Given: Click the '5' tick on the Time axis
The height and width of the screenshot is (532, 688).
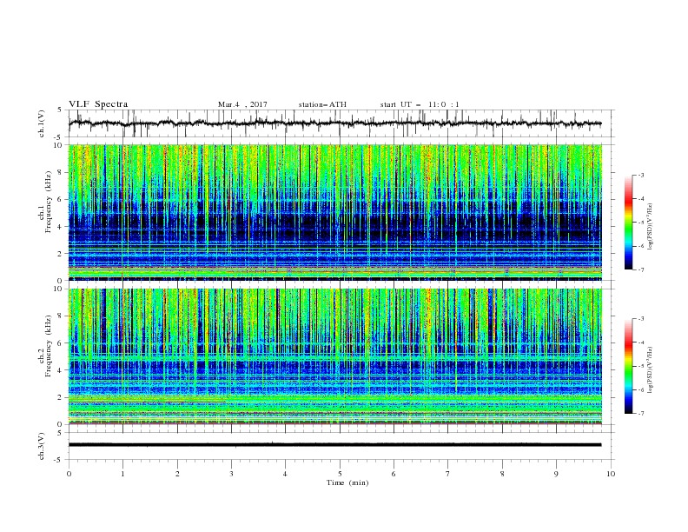Looking at the screenshot, I should click(x=340, y=474).
